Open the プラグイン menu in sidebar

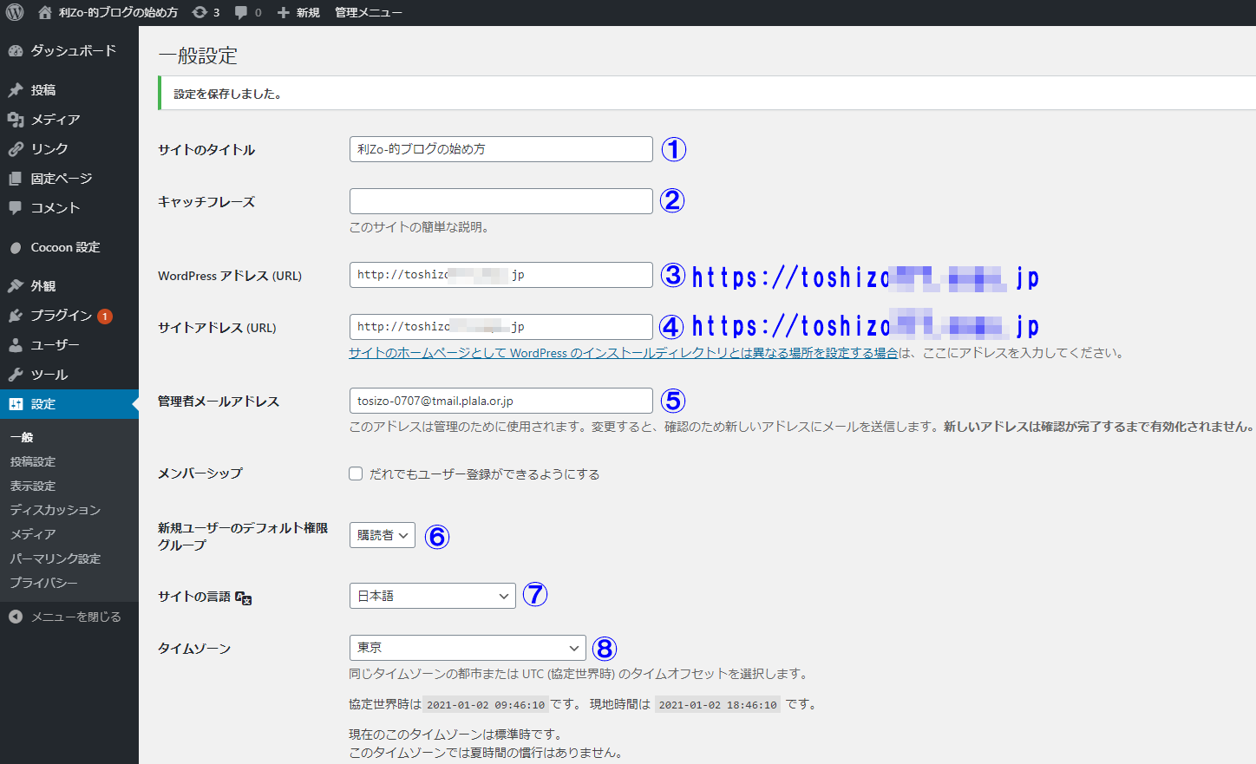click(61, 316)
